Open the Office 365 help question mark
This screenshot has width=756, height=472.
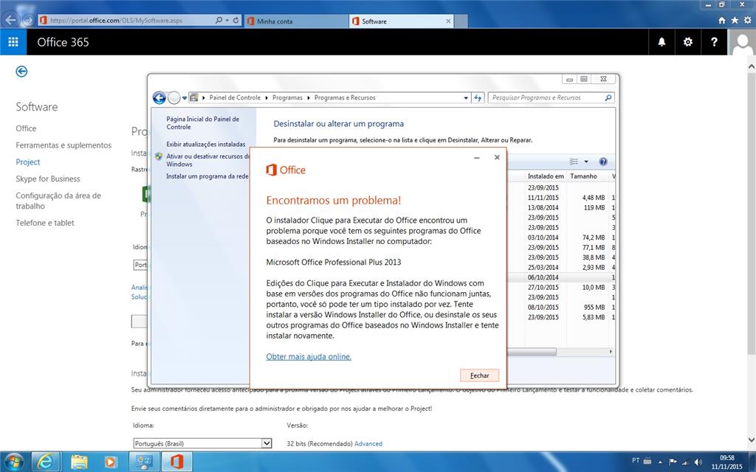pyautogui.click(x=714, y=42)
